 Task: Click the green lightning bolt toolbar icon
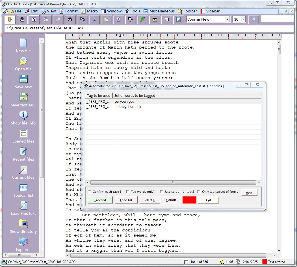tap(142, 19)
